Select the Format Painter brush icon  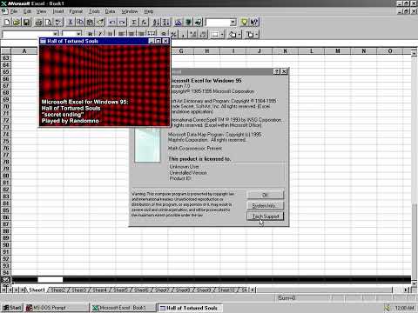click(x=100, y=22)
